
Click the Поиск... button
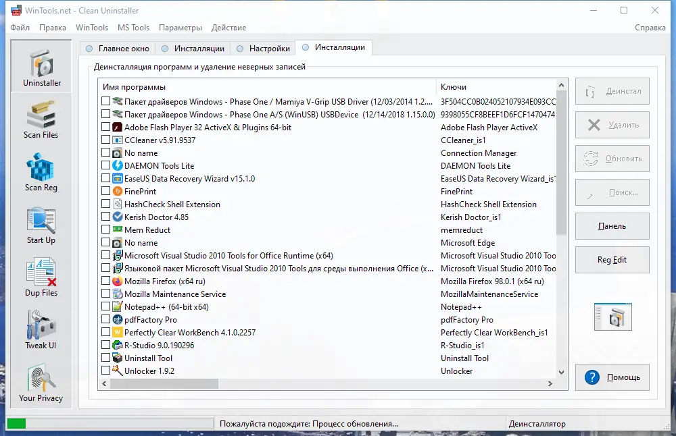point(612,192)
